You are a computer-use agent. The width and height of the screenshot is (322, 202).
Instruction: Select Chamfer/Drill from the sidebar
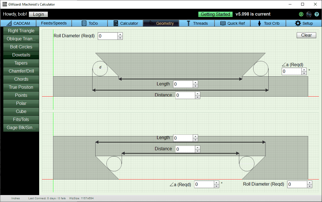pos(21,71)
